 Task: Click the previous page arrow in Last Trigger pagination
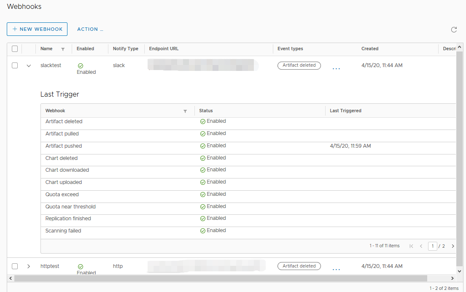coord(421,246)
